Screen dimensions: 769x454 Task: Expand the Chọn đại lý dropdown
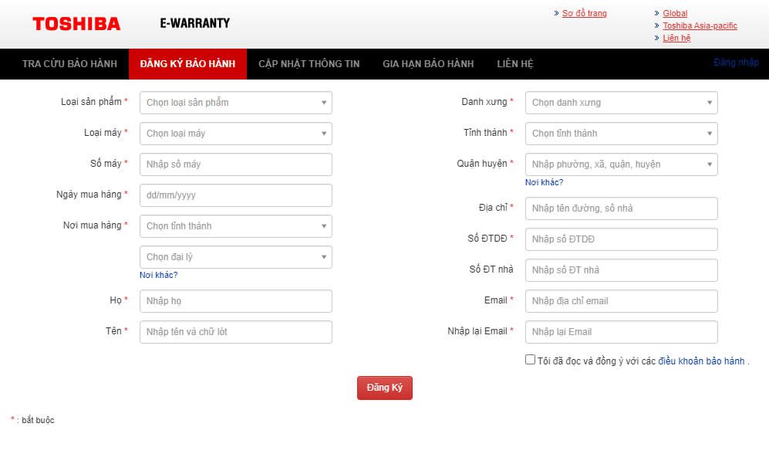click(235, 257)
